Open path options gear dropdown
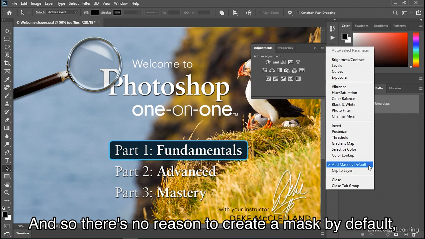The width and height of the screenshot is (425, 239). coord(290,13)
